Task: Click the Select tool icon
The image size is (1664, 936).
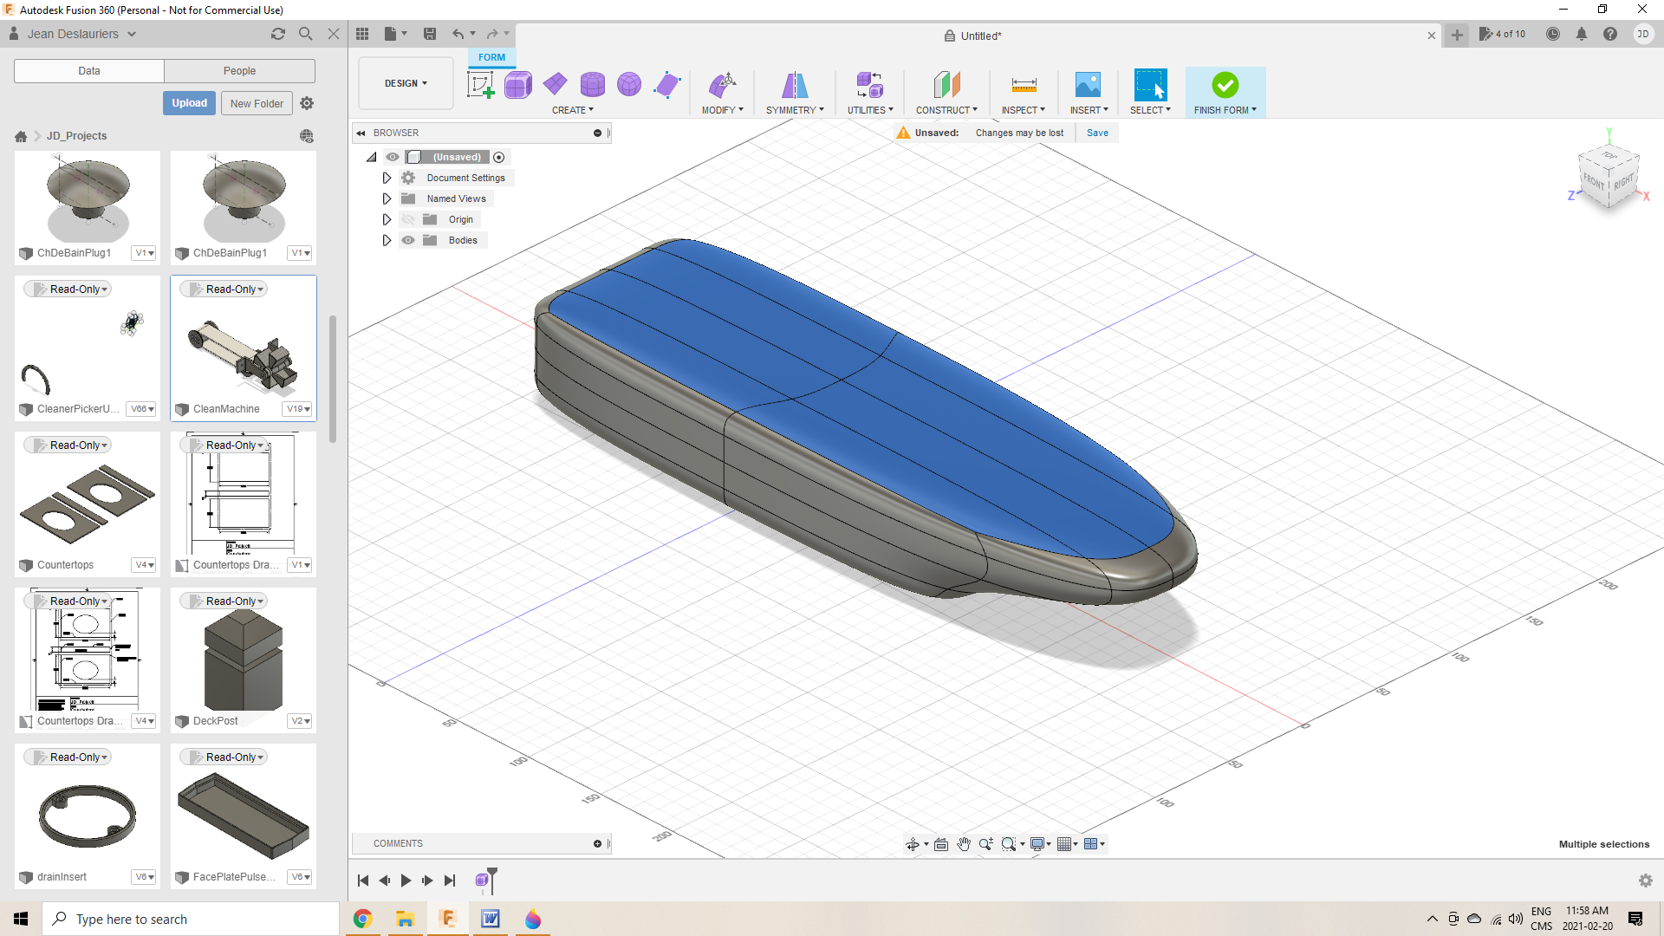Action: (1150, 85)
